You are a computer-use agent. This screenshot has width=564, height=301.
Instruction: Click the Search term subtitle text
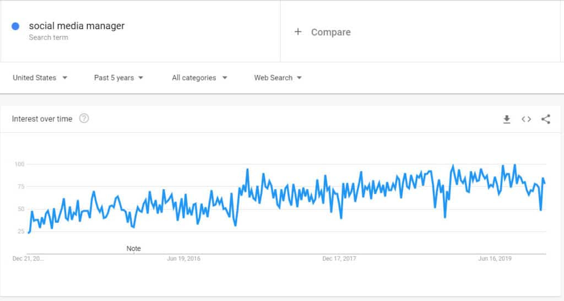pos(48,37)
